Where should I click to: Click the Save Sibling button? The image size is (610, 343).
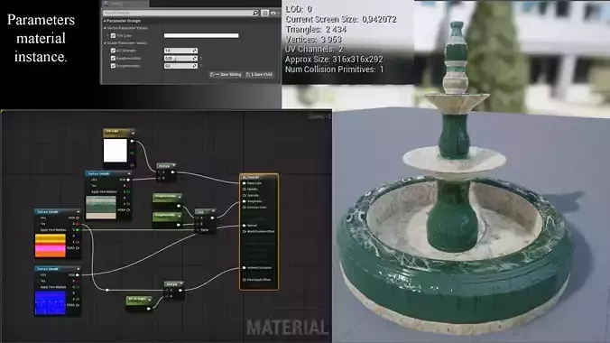pyautogui.click(x=226, y=74)
